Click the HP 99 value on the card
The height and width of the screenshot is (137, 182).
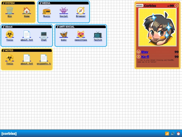[171, 6]
